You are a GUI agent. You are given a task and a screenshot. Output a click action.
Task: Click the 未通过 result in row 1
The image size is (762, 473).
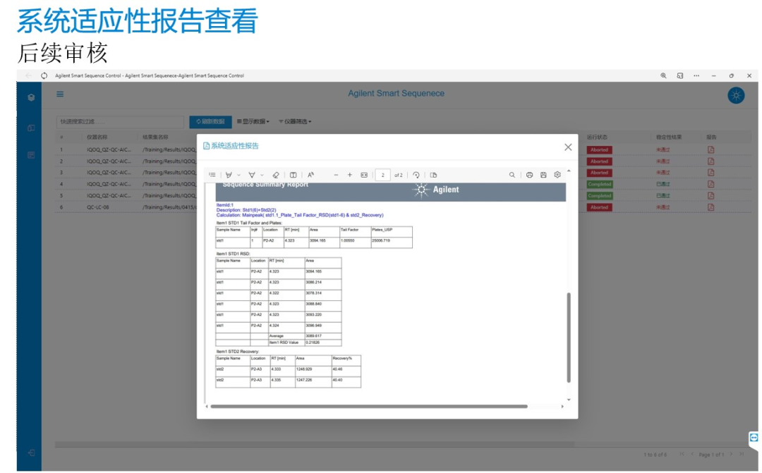pyautogui.click(x=663, y=149)
